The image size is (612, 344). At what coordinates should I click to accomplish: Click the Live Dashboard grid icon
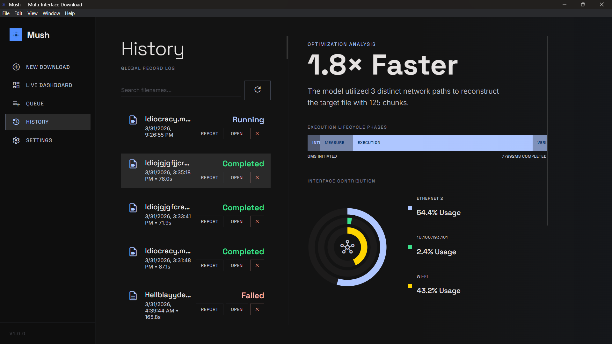[x=16, y=85]
